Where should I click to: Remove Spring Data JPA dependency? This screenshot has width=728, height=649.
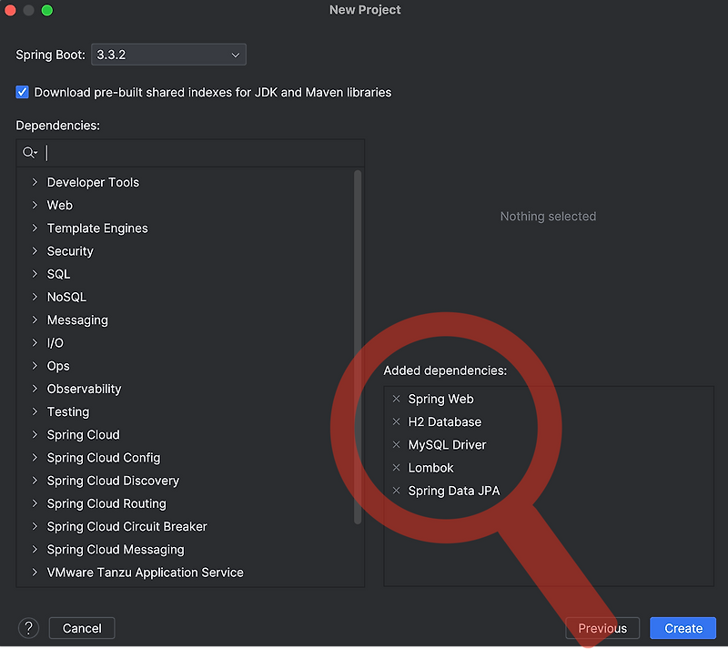pyautogui.click(x=396, y=490)
